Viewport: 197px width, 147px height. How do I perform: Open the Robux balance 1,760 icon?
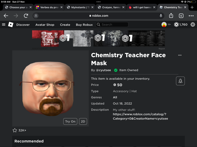pyautogui.click(x=176, y=24)
